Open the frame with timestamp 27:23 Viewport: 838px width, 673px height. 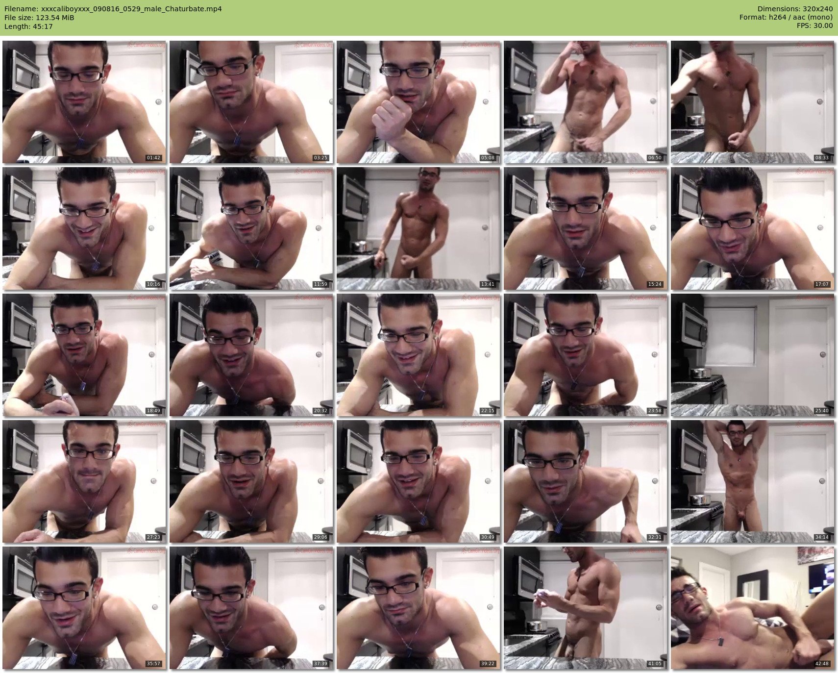84,481
